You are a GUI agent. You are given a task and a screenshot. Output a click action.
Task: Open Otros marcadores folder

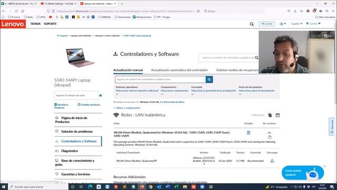pyautogui.click(x=325, y=17)
